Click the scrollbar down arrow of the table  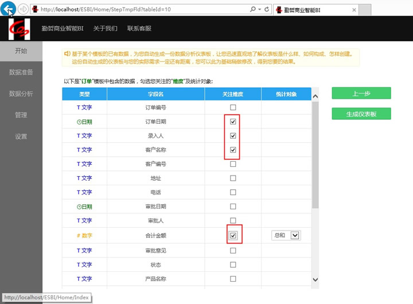(x=315, y=279)
